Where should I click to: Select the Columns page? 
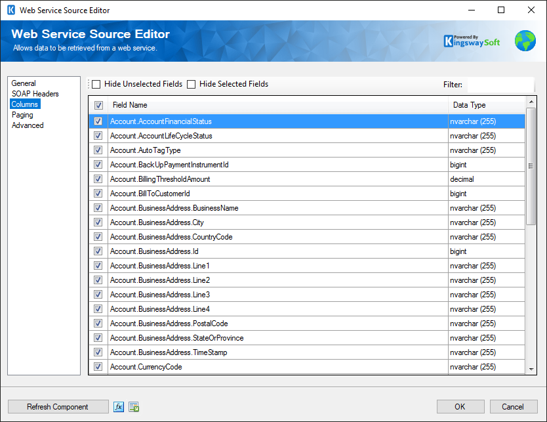pos(25,104)
